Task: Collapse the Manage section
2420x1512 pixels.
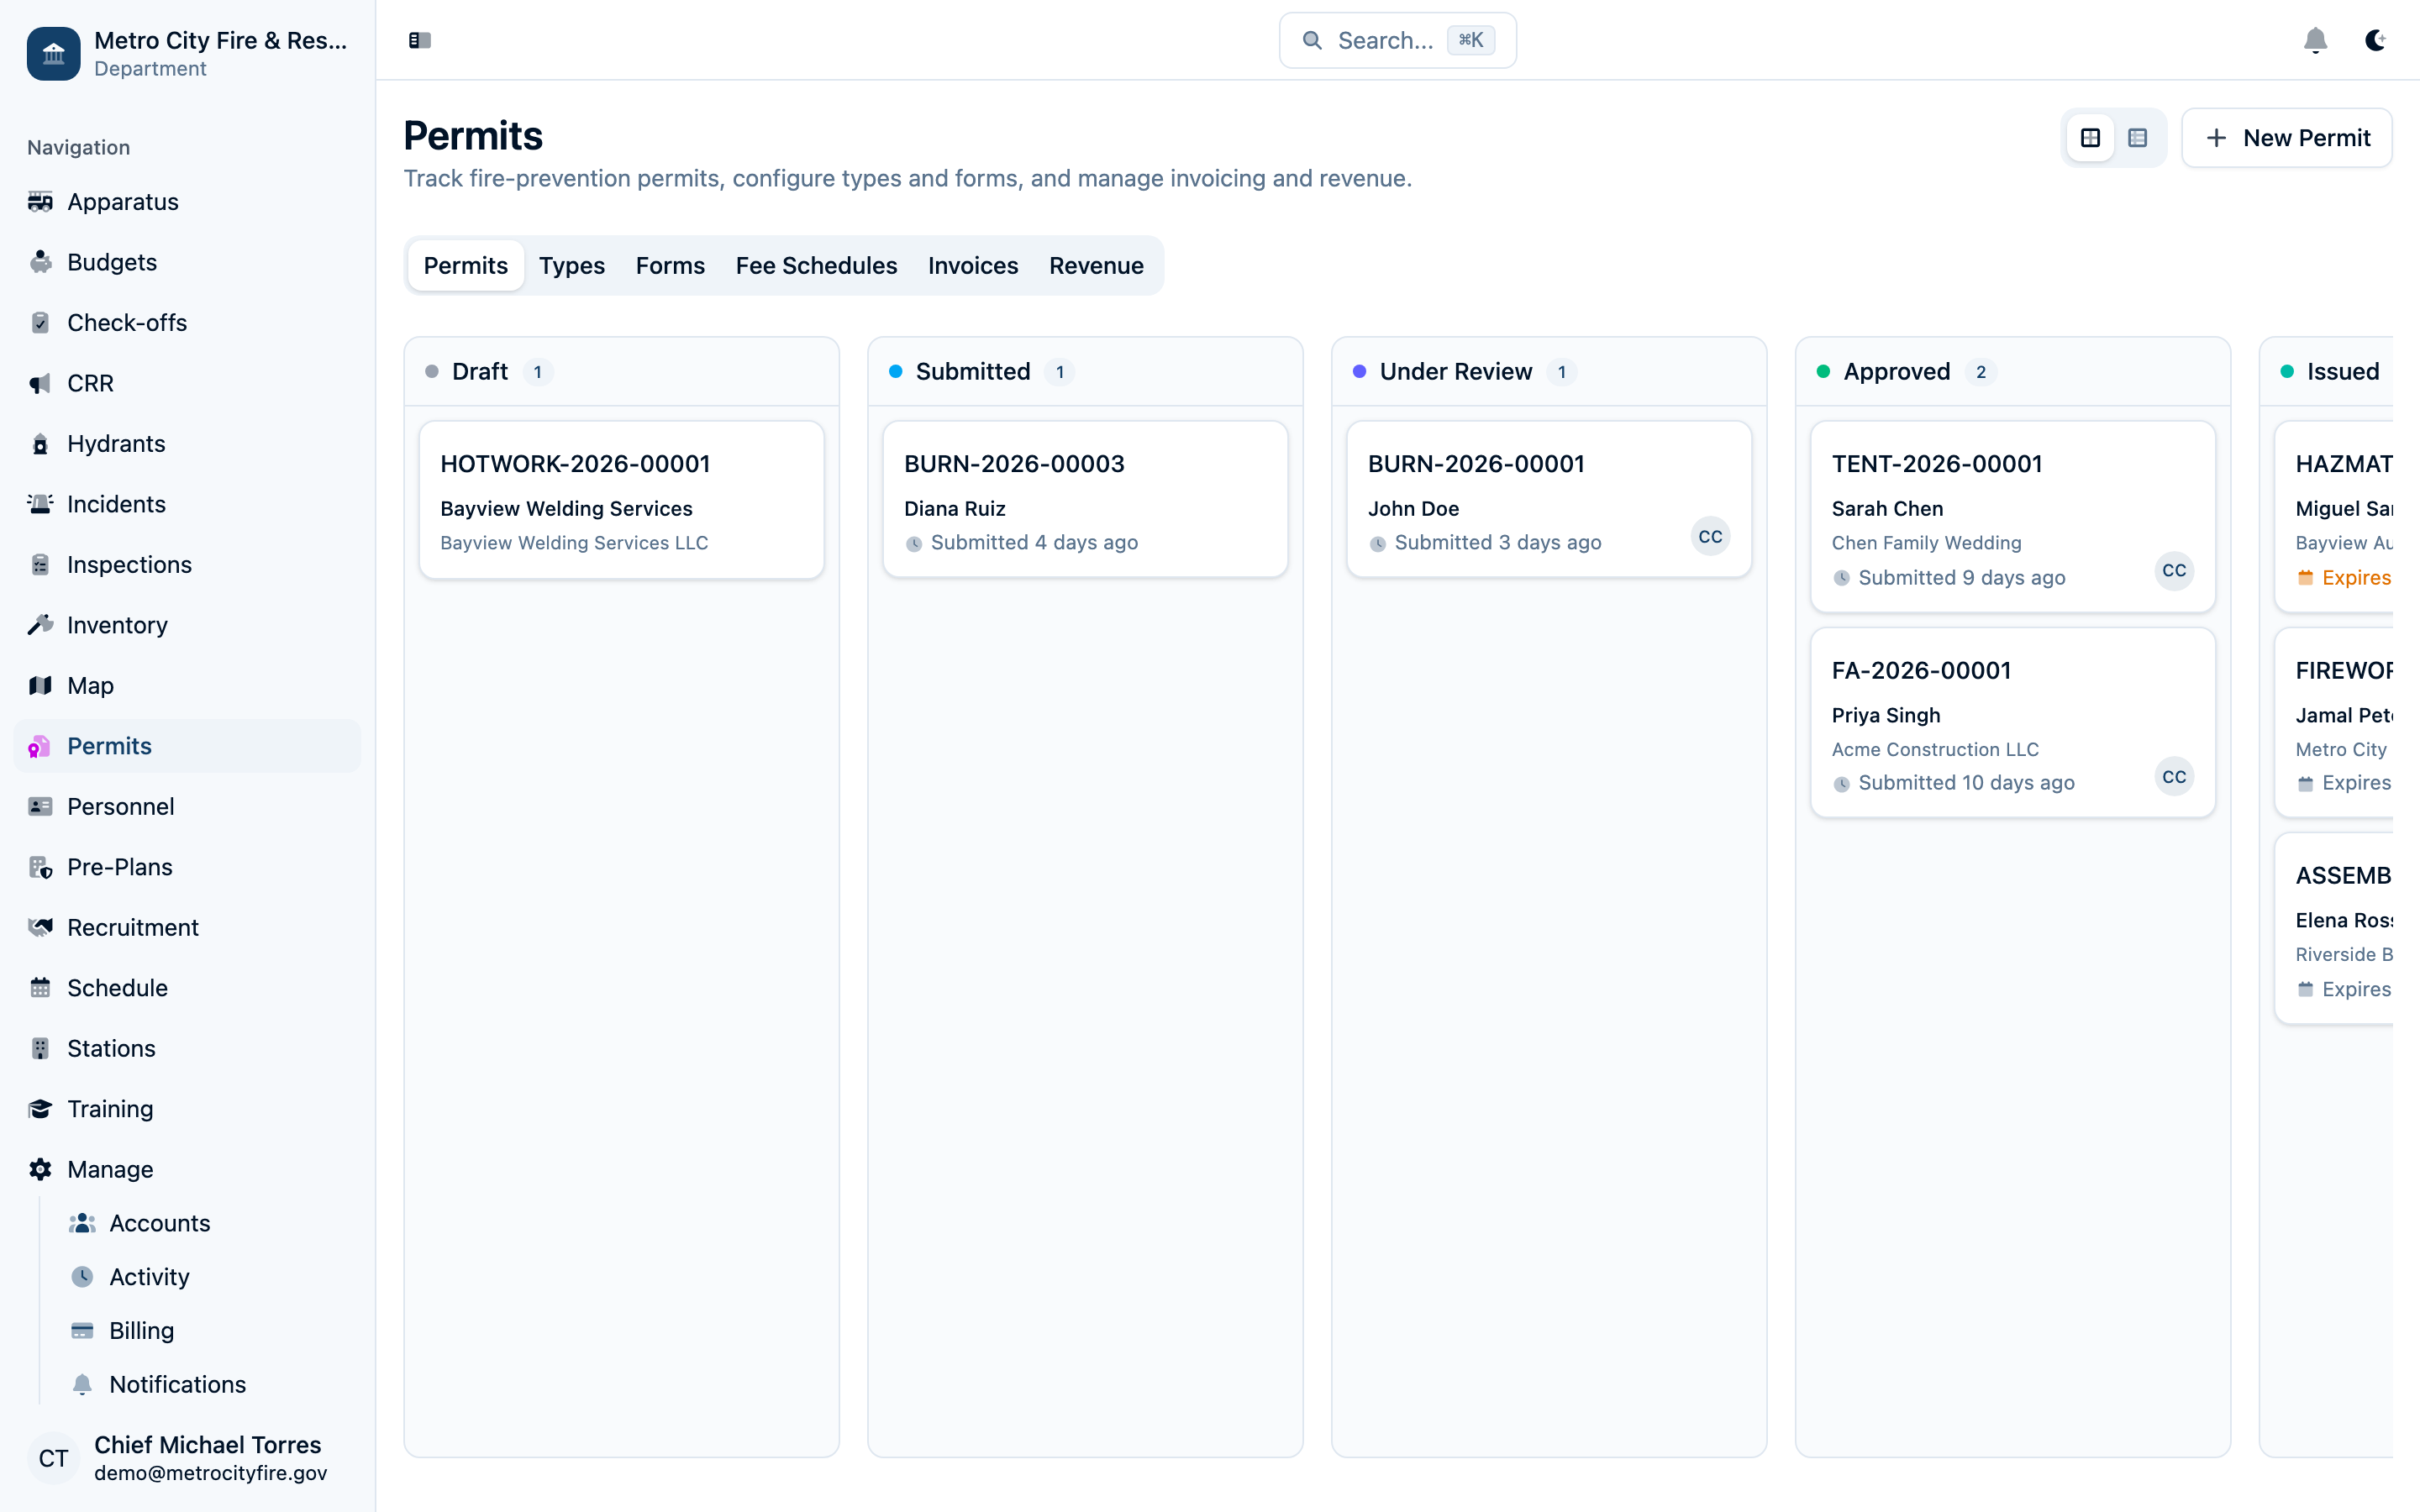Action: coord(110,1169)
